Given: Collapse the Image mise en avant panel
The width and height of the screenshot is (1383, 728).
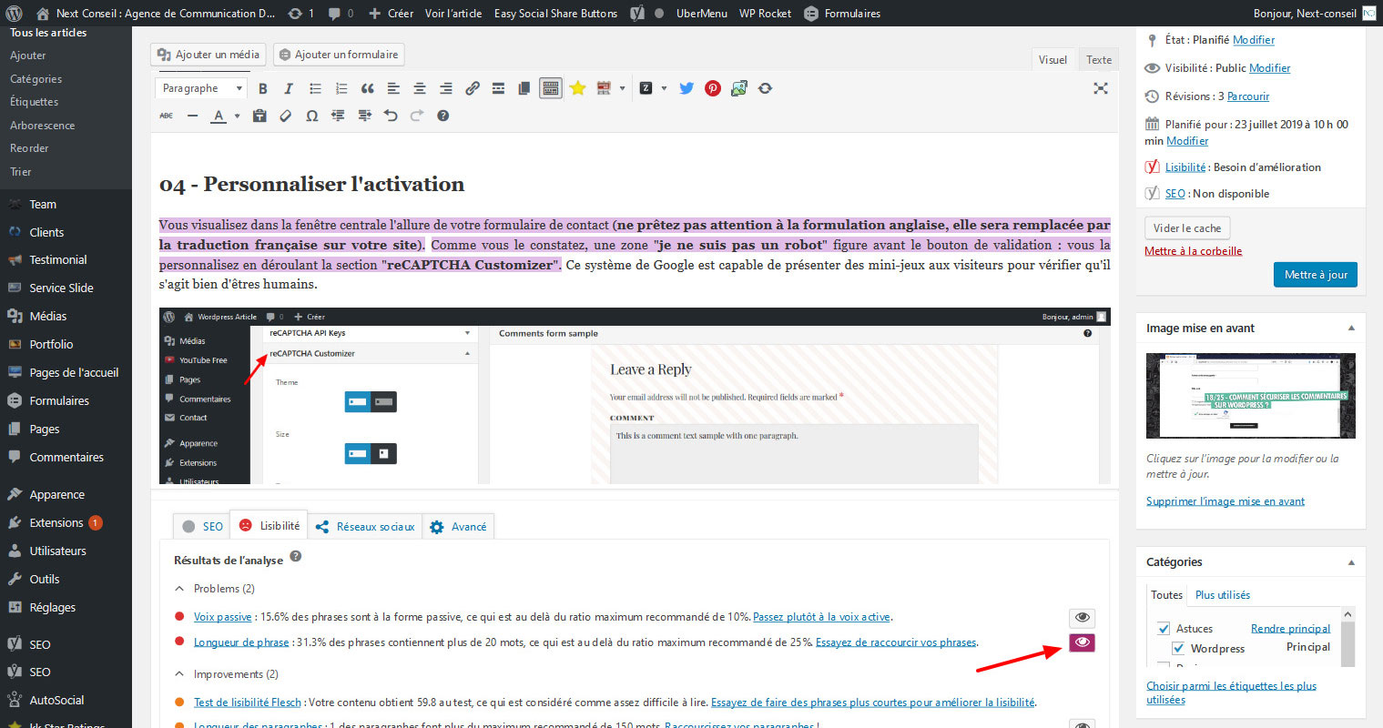Looking at the screenshot, I should pyautogui.click(x=1351, y=329).
